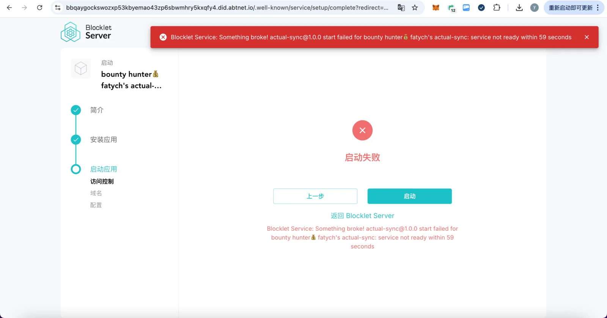Click the 启动失败 status text

click(x=362, y=157)
